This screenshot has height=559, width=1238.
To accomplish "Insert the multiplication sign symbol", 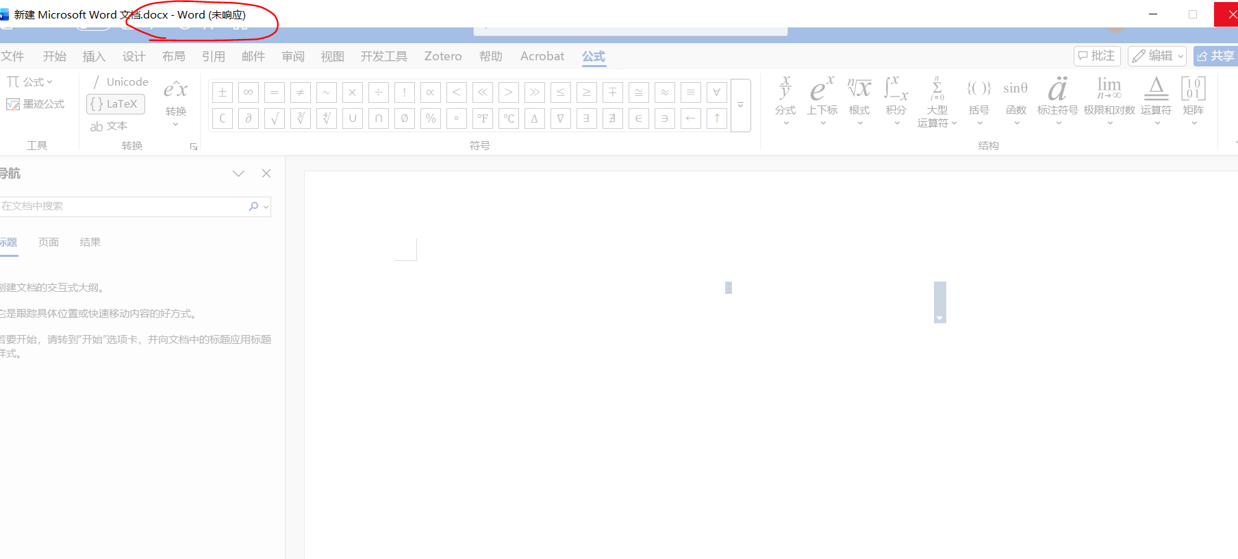I will (353, 92).
